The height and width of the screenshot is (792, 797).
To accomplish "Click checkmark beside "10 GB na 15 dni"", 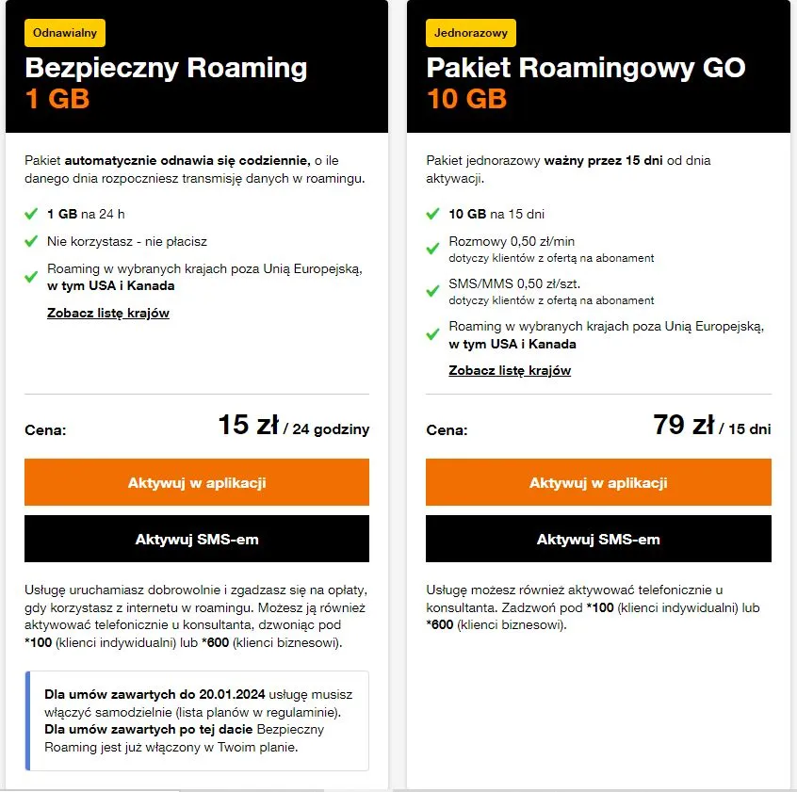I will coord(432,214).
